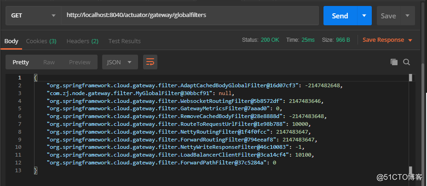Click the value 2147483646 on line 4
This screenshot has width=427, height=186.
(305, 101)
